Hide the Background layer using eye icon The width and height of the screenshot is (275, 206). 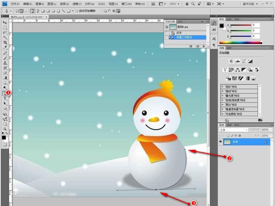tap(220, 142)
